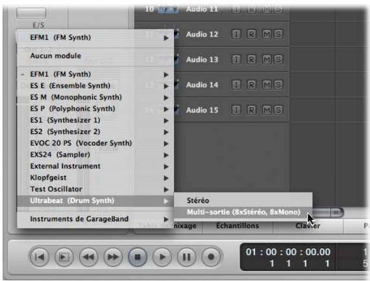
Task: Solo the Audio 13 track
Action: coord(278,60)
